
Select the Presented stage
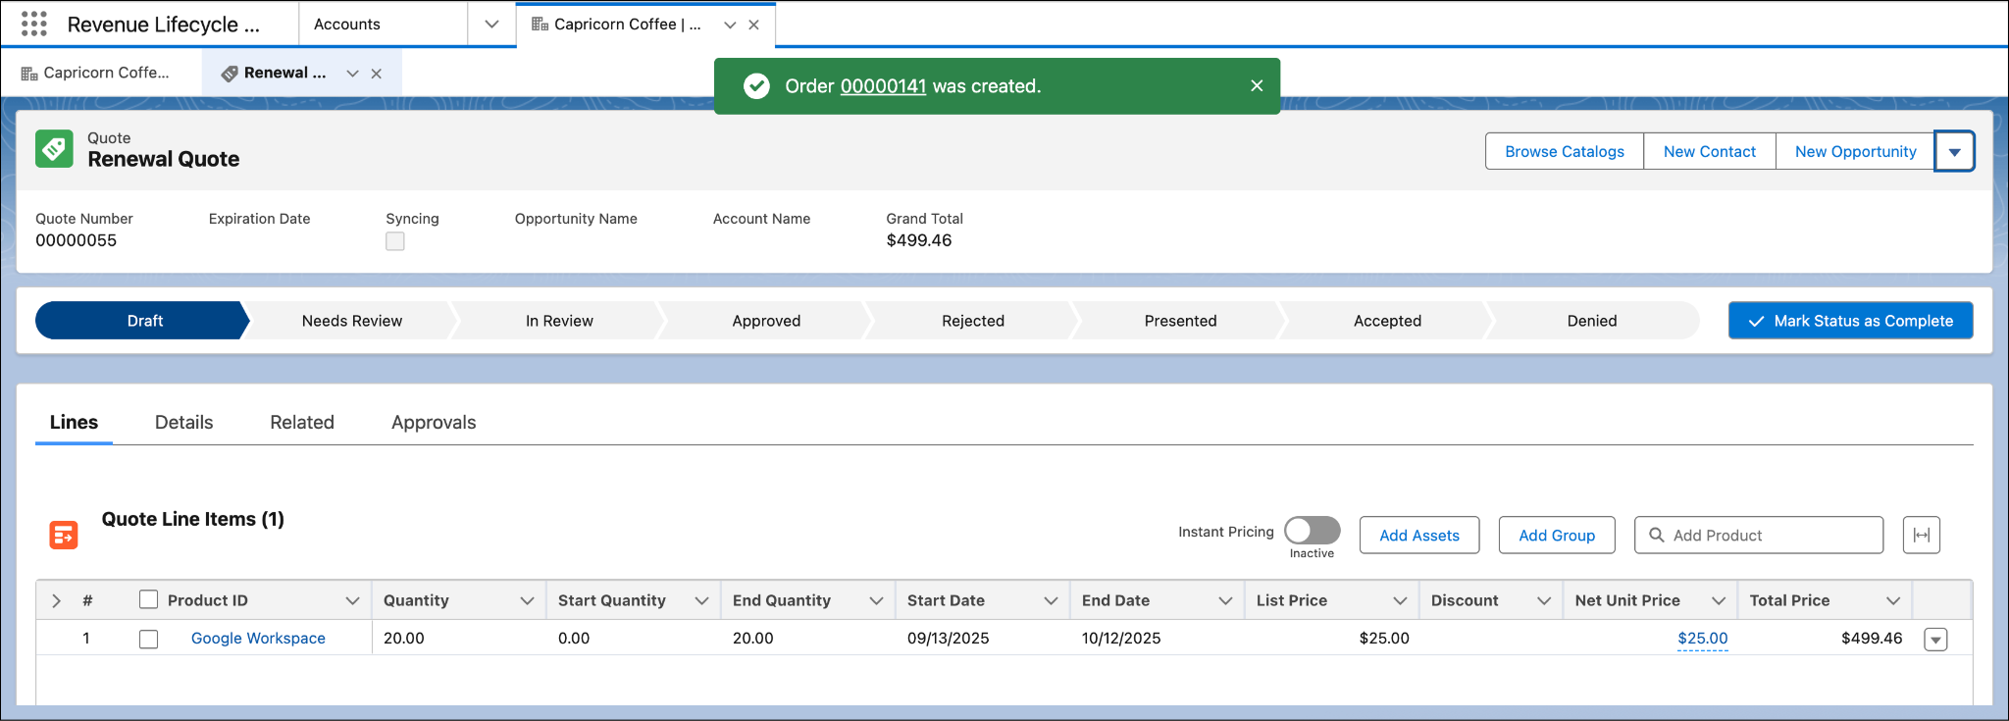pos(1180,321)
